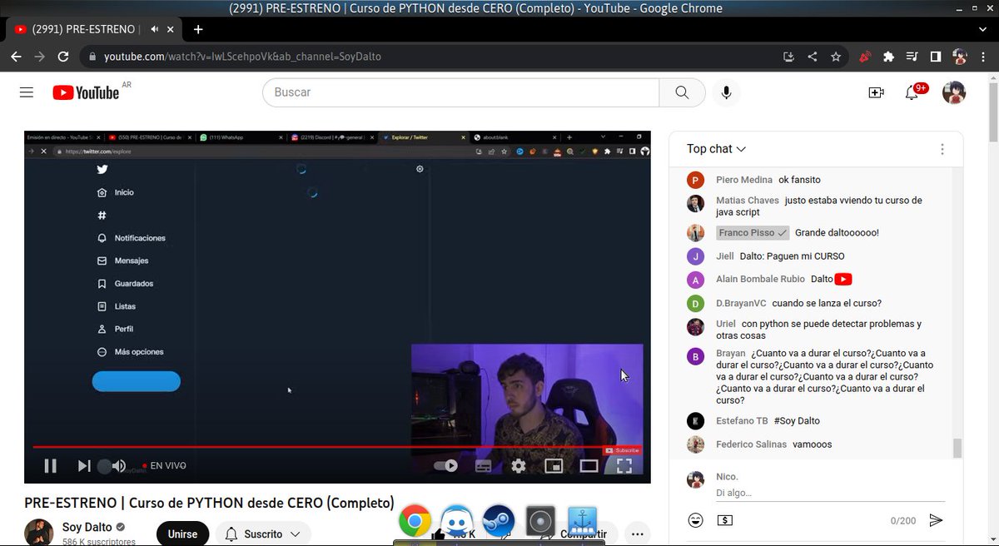This screenshot has height=546, width=999.
Task: Open notifications bell showing 9+
Action: pyautogui.click(x=913, y=92)
